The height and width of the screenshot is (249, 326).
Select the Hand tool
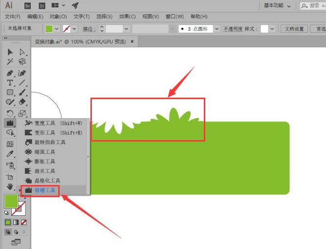[10, 186]
